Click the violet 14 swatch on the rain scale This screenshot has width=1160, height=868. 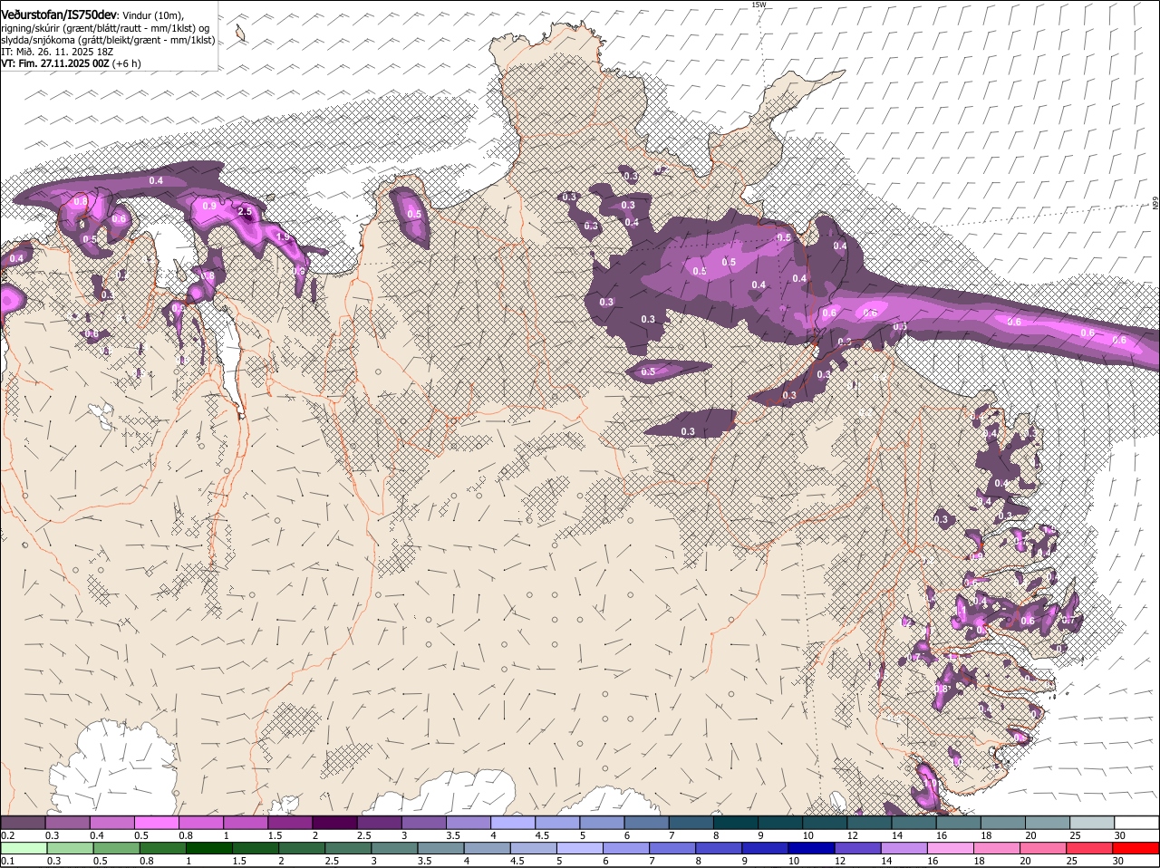pos(904,848)
